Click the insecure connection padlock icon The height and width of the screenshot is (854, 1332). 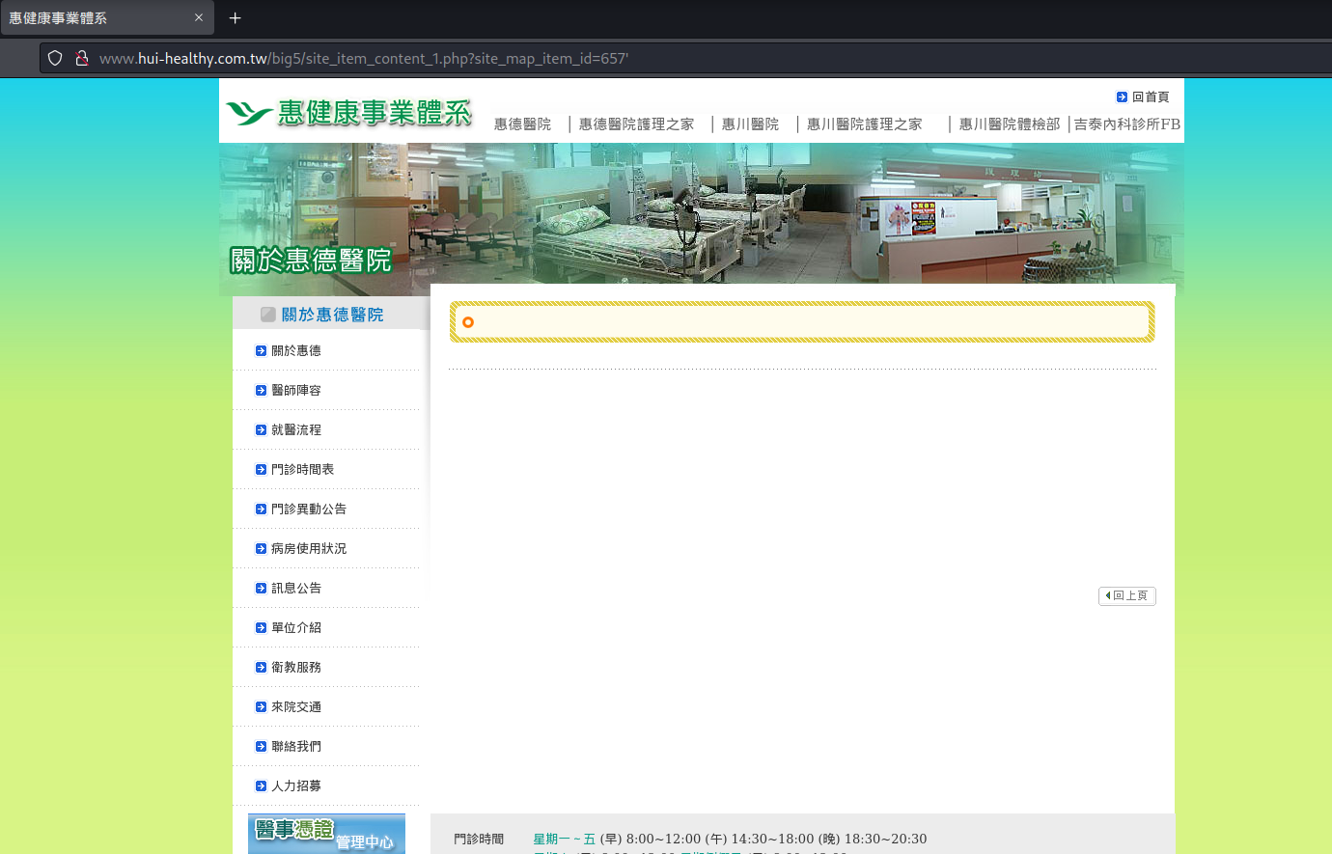[82, 58]
